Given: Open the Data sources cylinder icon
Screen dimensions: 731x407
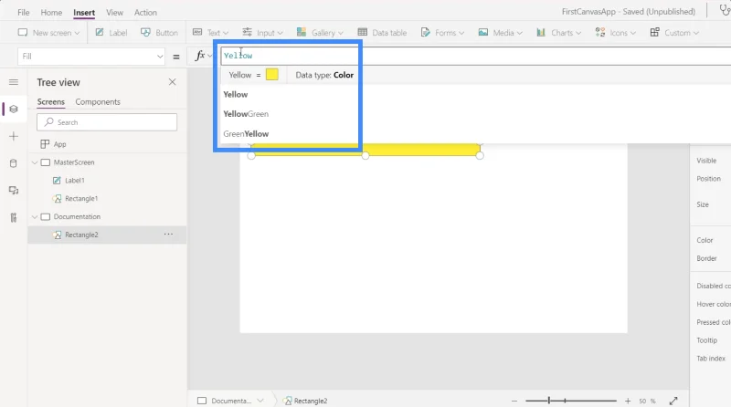Looking at the screenshot, I should [x=14, y=163].
